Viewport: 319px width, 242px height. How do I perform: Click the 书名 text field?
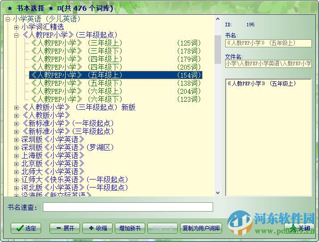click(x=269, y=43)
